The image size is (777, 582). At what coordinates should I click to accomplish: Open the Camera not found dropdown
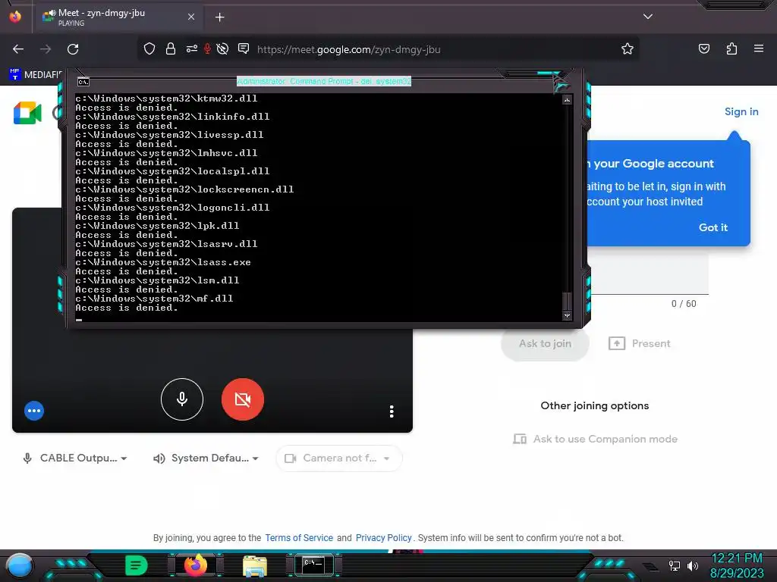click(x=339, y=458)
